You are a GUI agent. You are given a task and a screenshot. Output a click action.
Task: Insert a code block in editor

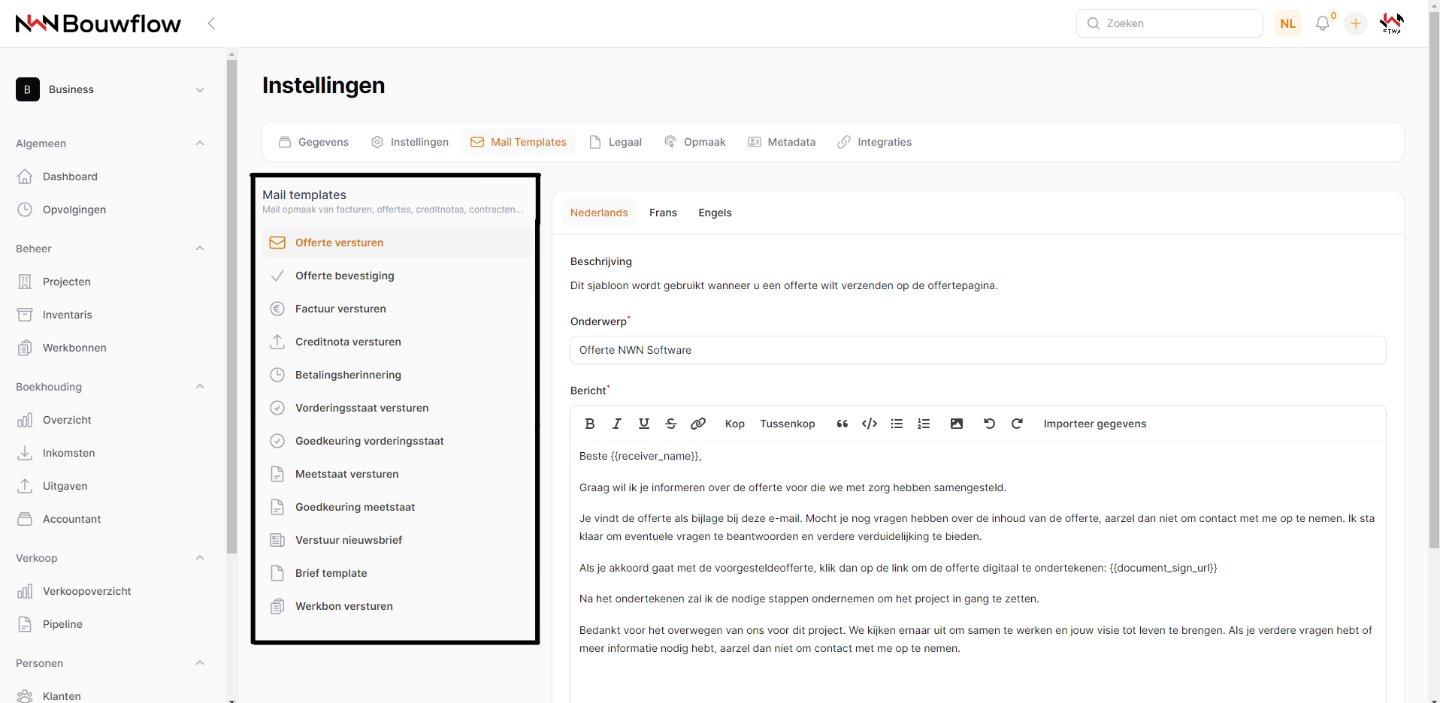[x=870, y=424]
